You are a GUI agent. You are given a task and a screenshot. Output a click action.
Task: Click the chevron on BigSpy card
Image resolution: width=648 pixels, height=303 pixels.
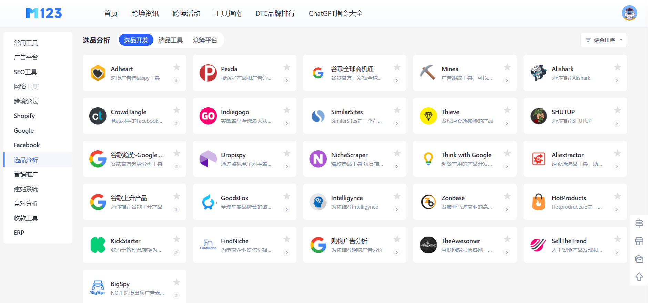176,295
